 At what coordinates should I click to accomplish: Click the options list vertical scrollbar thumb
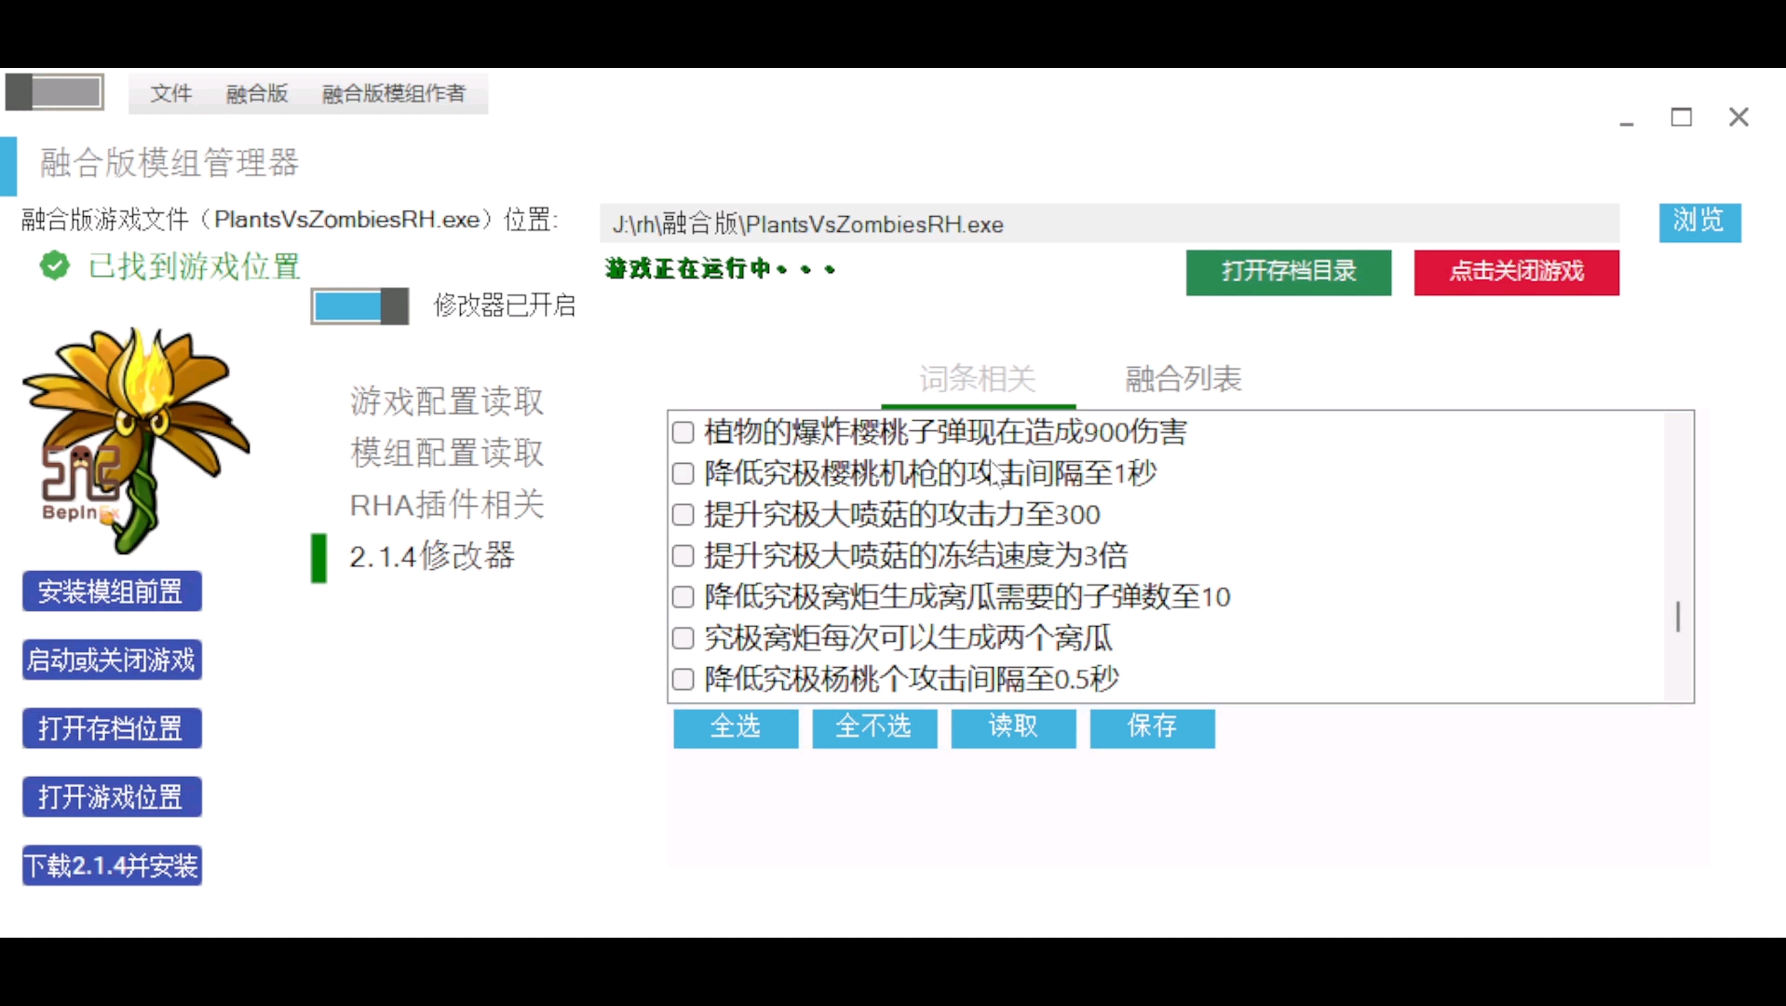tap(1678, 616)
